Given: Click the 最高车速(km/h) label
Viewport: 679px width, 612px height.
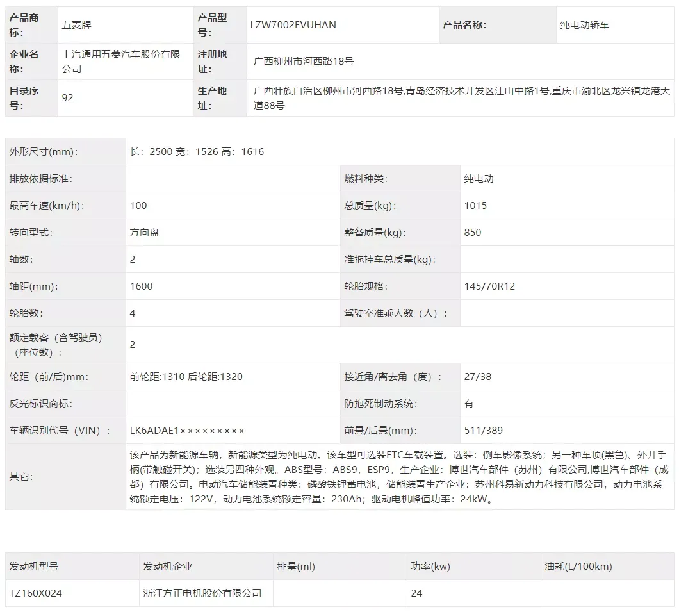Looking at the screenshot, I should pyautogui.click(x=46, y=205).
